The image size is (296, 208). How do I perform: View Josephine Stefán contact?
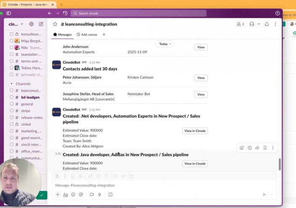201,94
